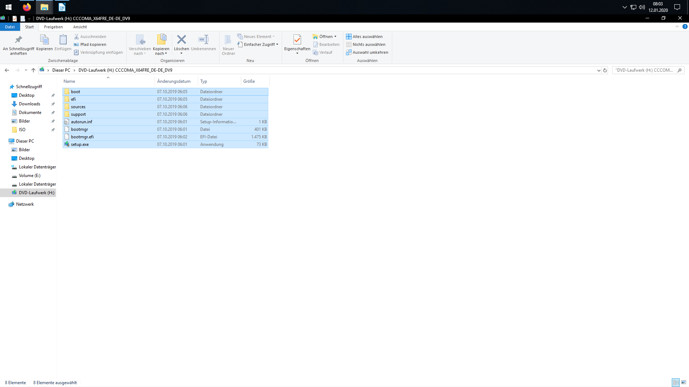
Task: Expand address bar history dropdown
Action: click(x=599, y=70)
